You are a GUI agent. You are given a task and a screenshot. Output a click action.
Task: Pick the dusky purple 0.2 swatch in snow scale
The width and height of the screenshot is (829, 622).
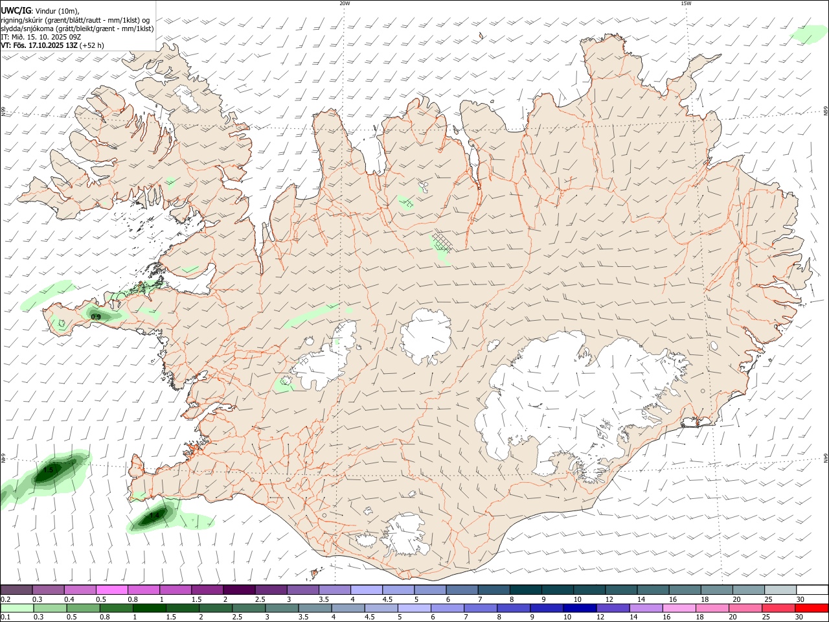(17, 590)
